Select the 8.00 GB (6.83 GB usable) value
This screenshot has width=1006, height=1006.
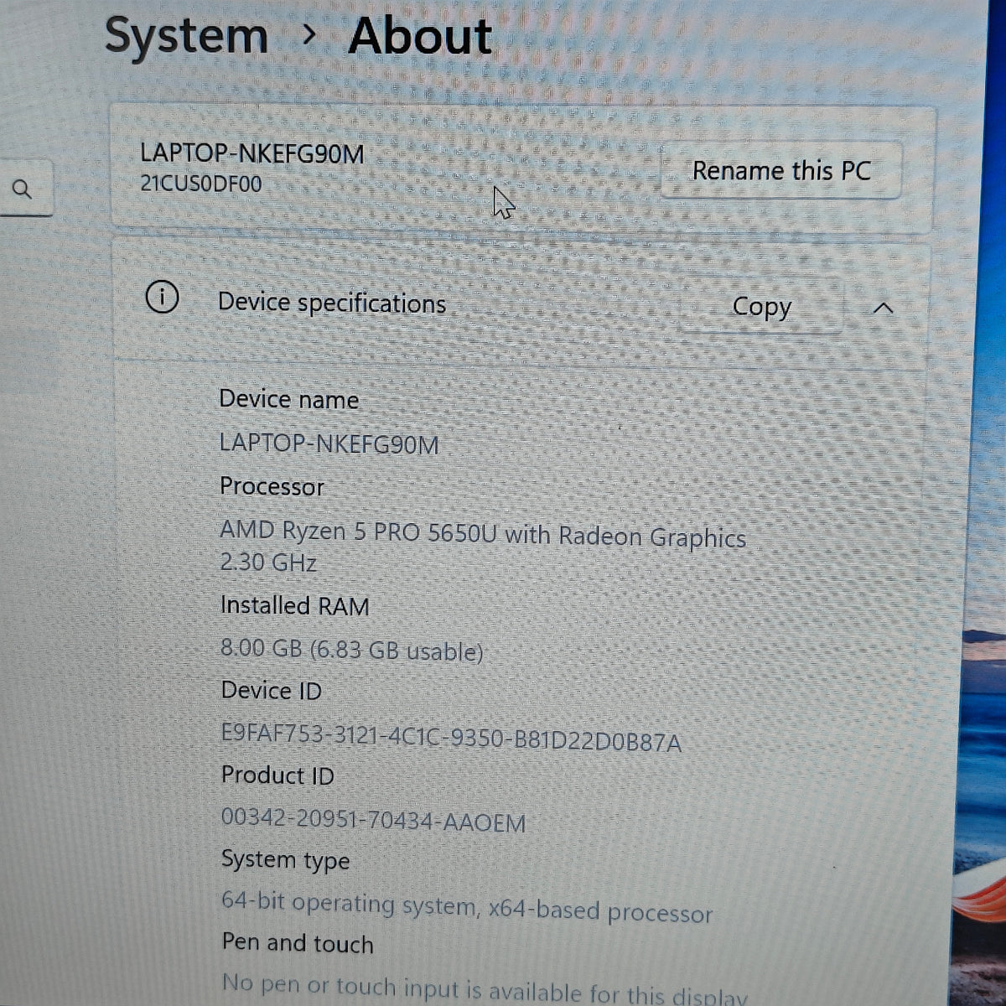pos(352,650)
